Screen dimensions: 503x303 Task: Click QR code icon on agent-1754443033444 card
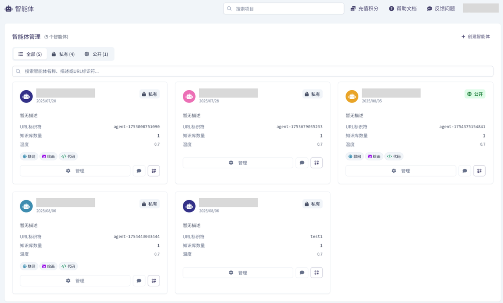click(154, 280)
